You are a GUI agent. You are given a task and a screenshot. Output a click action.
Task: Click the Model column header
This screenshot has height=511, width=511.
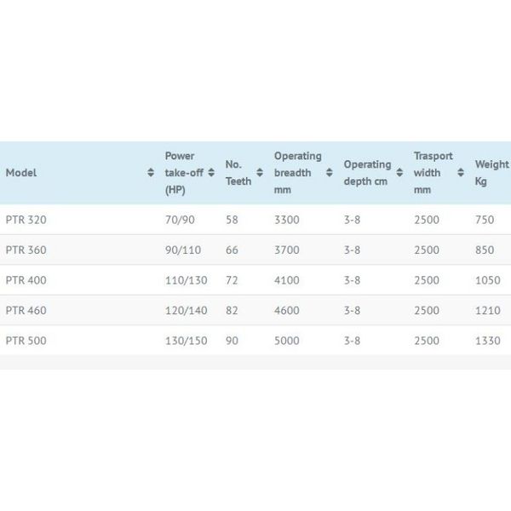(x=79, y=173)
